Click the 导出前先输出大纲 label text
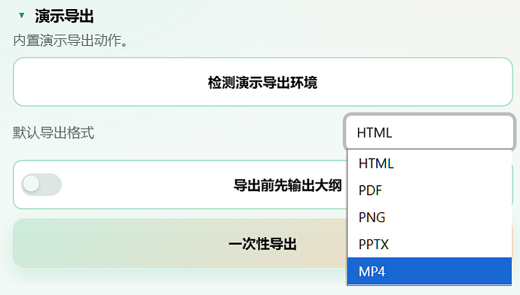 288,185
